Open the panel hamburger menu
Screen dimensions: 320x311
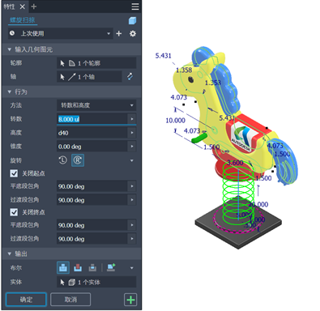[135, 6]
